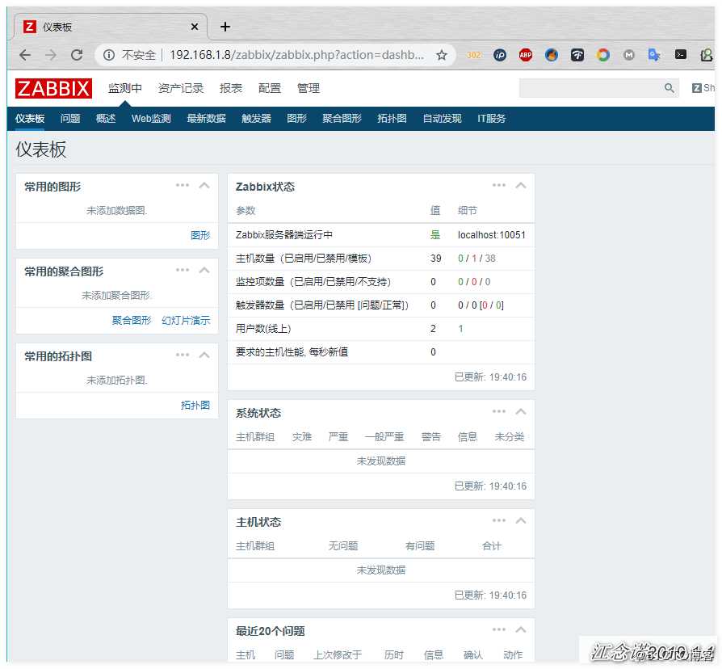This screenshot has width=722, height=669.
Task: Go back in the browser
Action: [x=25, y=55]
